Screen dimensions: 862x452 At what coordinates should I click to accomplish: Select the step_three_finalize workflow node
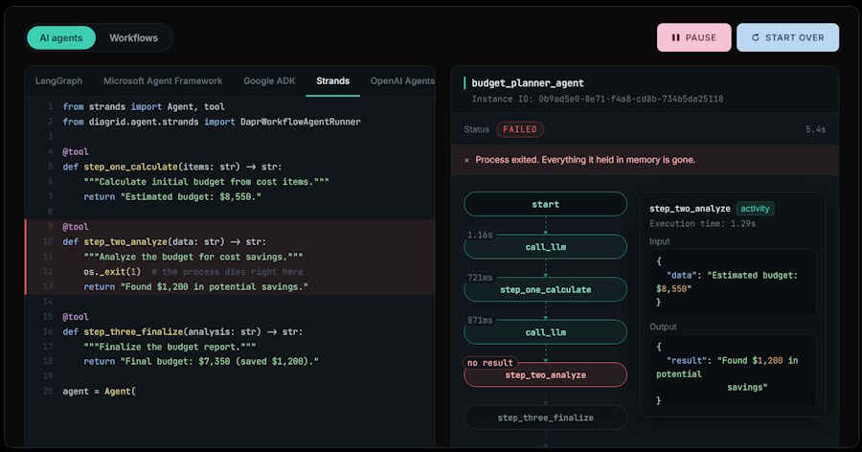click(545, 418)
